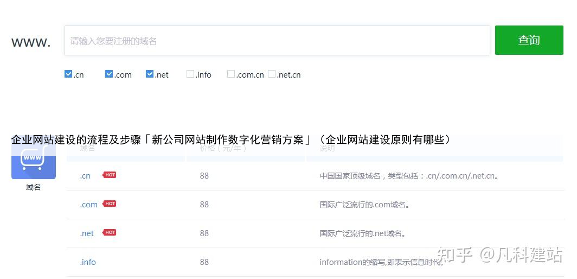The height and width of the screenshot is (279, 577).
Task: Enable the .info domain checkbox
Action: coord(190,74)
